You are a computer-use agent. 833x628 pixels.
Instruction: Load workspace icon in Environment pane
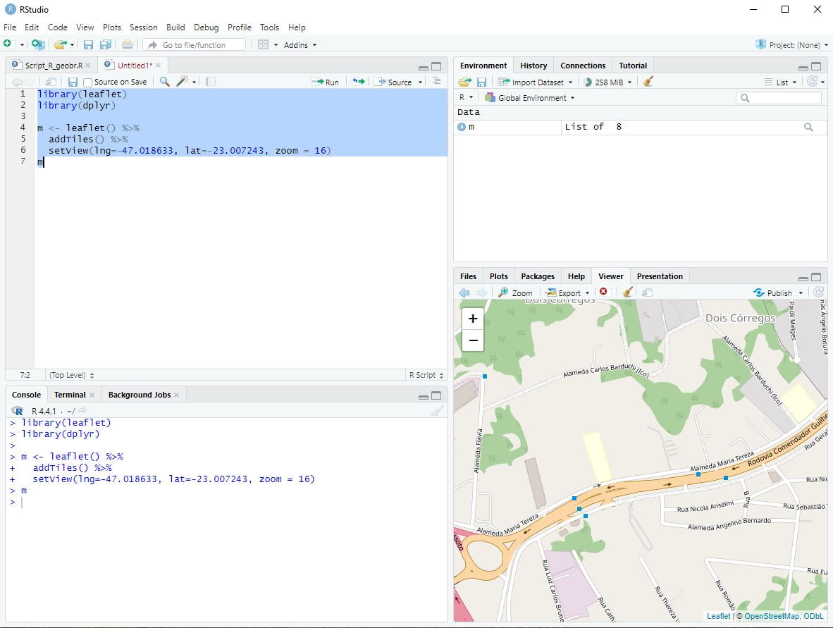465,82
